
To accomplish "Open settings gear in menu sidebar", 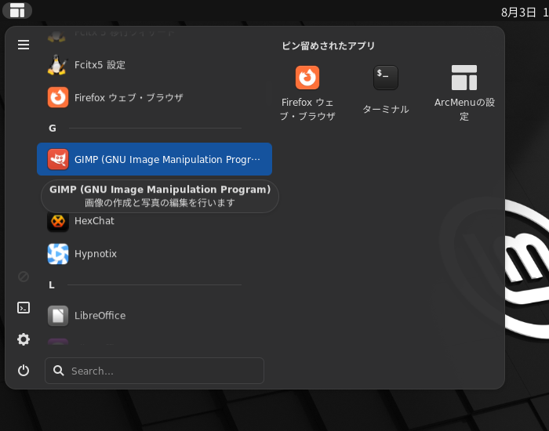I will [x=24, y=339].
